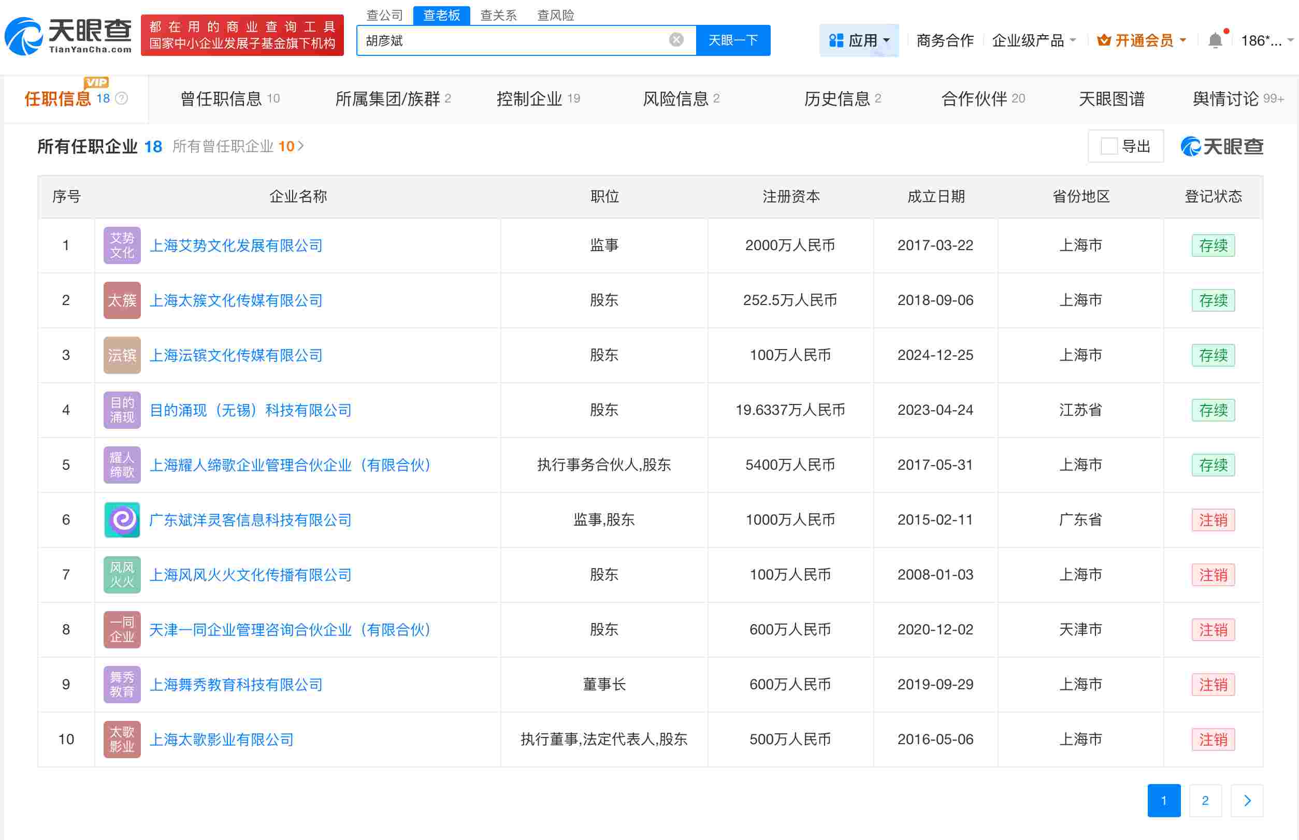Click the next page arrow
The height and width of the screenshot is (840, 1299).
coord(1247,800)
